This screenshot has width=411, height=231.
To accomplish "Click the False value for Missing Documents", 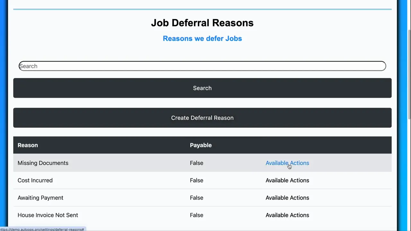I will (197, 163).
